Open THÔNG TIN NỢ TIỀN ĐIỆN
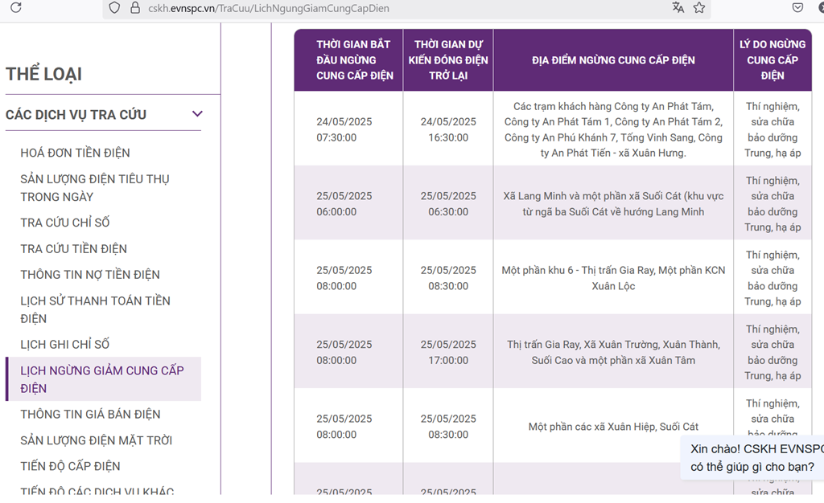Screen dimensions: 824x503 [90, 274]
